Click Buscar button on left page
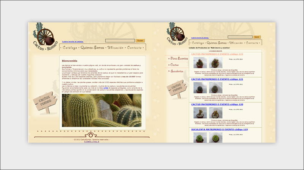Viewport: 304px width, 170px height. pos(140,41)
